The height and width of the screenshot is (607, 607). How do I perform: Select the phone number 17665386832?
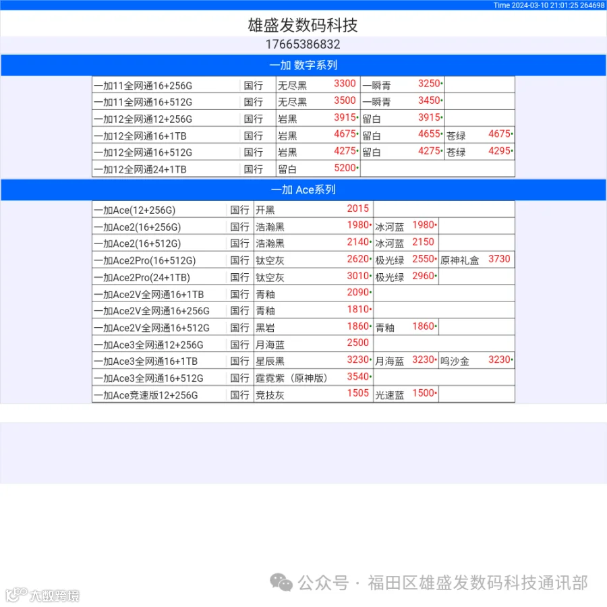303,45
